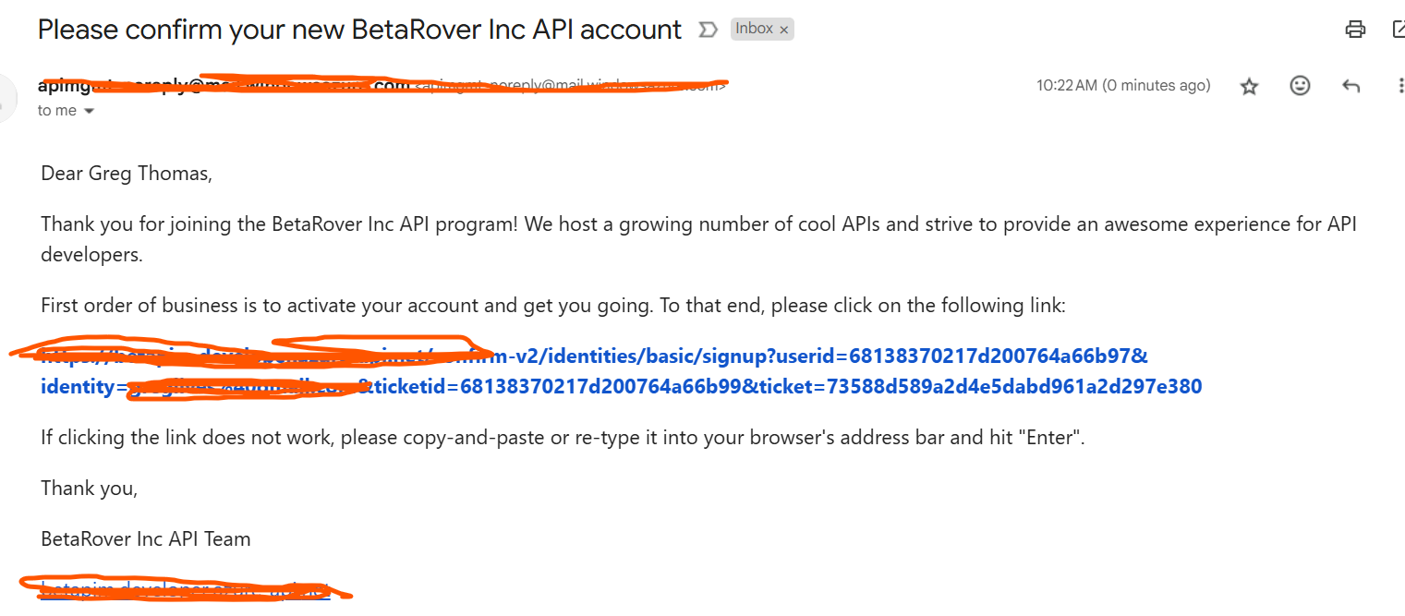
Task: Open the 'to me' dropdown
Action: [65, 110]
